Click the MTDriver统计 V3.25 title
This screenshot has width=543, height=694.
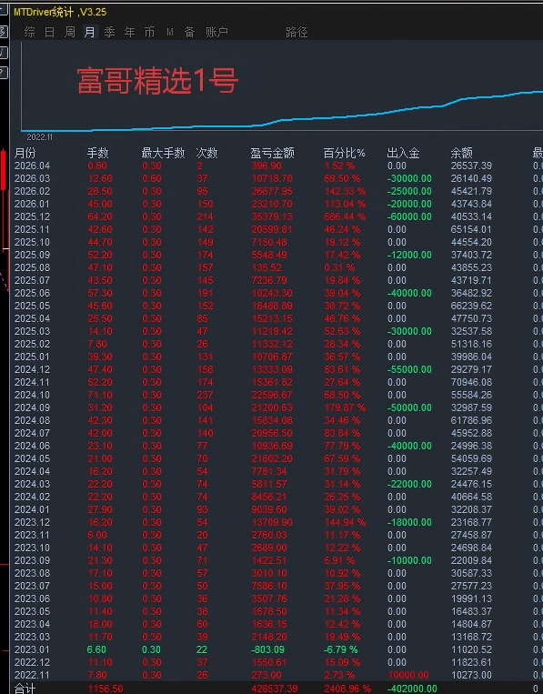pos(60,12)
